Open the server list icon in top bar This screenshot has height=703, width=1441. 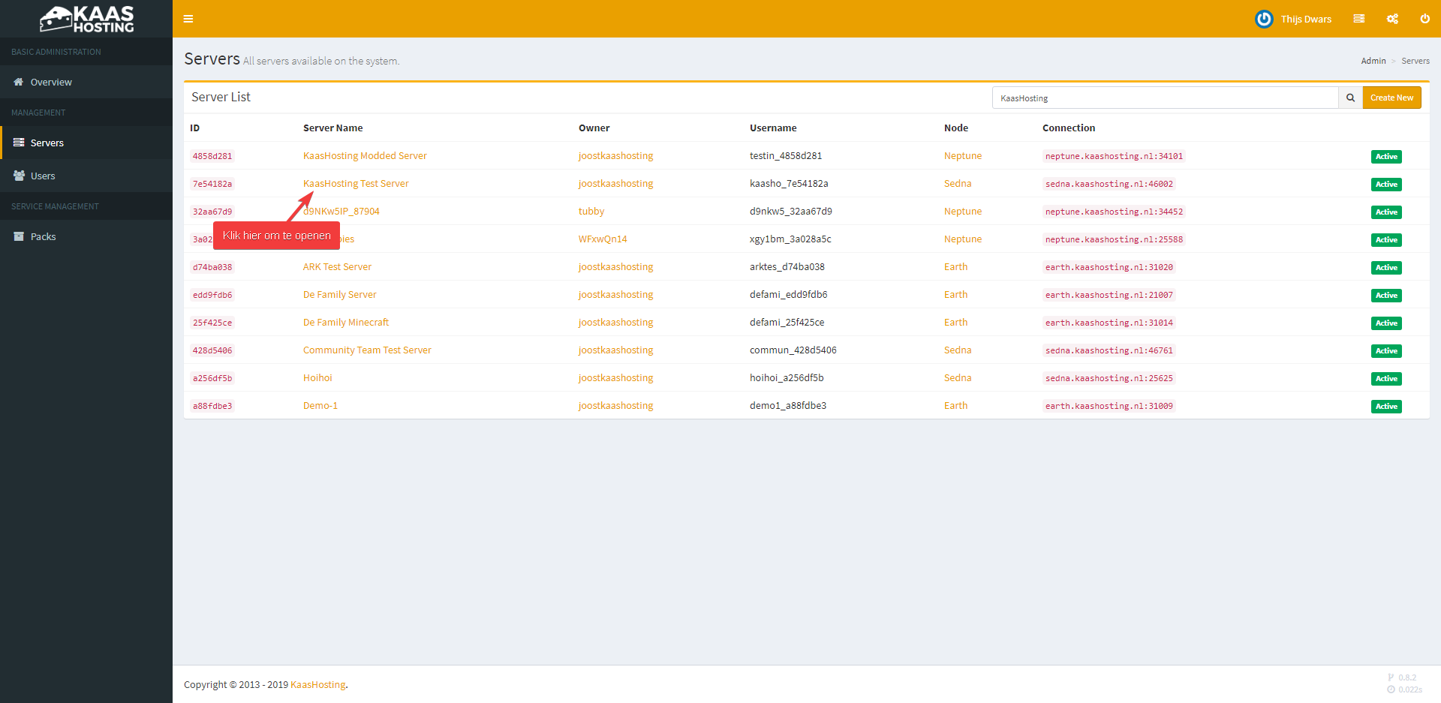point(1358,19)
